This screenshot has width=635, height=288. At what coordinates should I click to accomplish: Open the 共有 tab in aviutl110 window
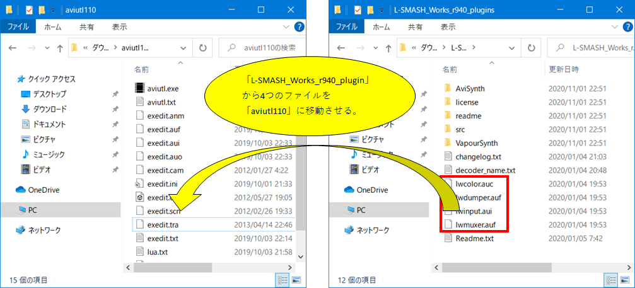coord(86,28)
